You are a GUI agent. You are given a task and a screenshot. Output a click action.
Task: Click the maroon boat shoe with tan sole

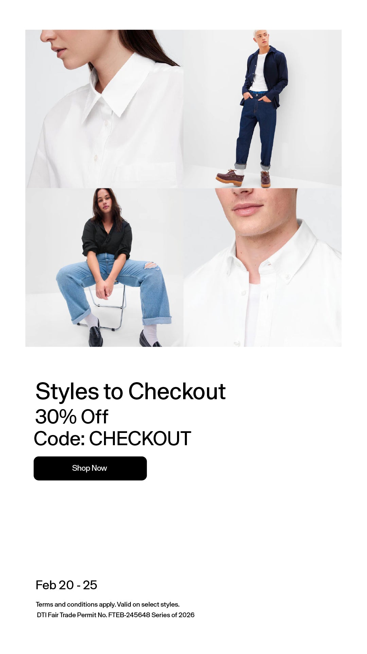click(231, 177)
